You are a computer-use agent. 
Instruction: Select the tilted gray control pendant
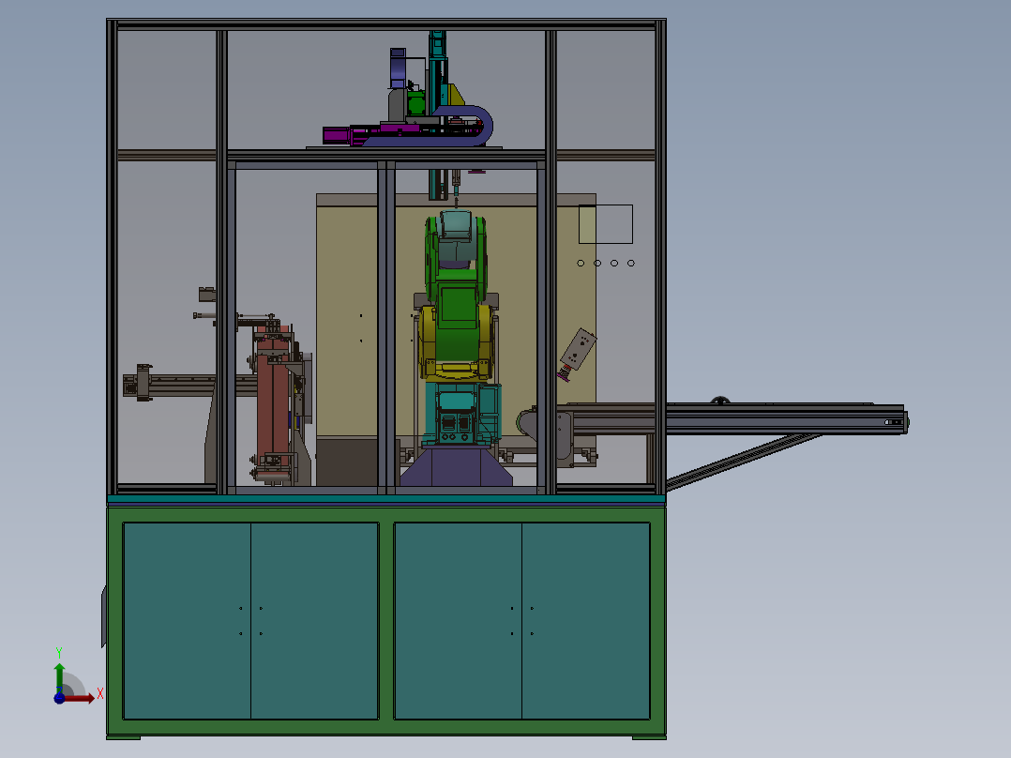578,350
